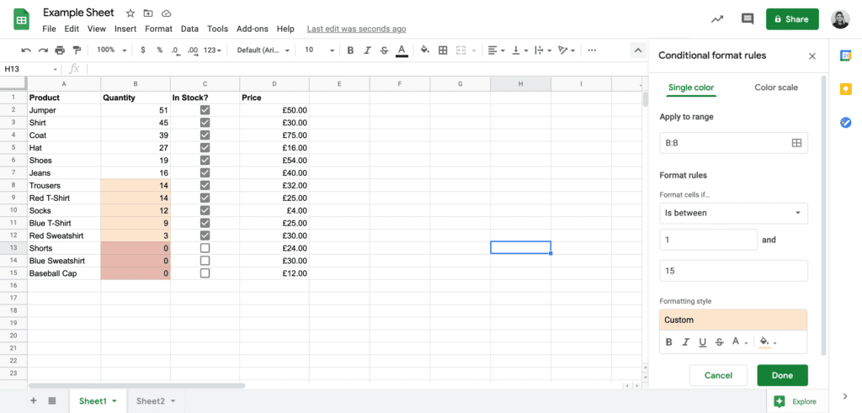Open the cell borders tool
Image resolution: width=862 pixels, height=413 pixels.
click(443, 50)
